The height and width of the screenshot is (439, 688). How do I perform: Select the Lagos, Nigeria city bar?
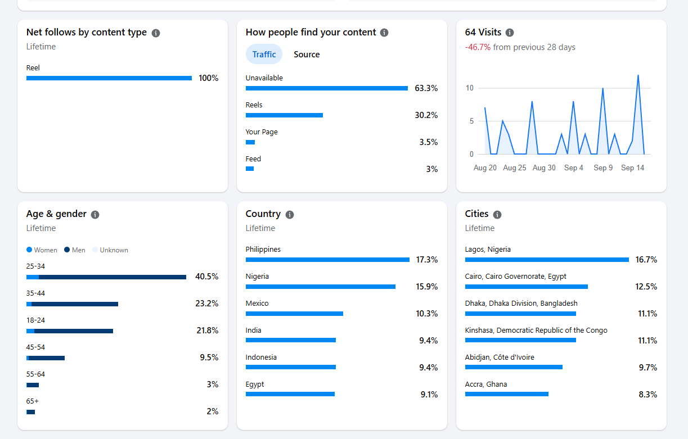point(547,260)
